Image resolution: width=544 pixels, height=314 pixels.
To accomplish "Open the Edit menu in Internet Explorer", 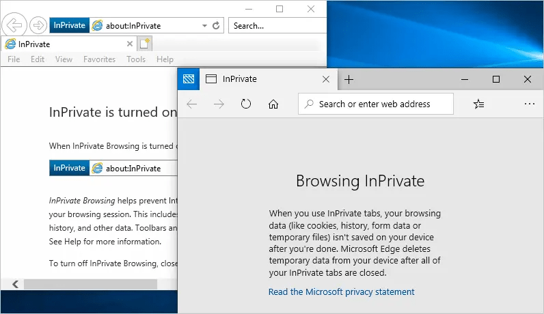I will [x=38, y=59].
